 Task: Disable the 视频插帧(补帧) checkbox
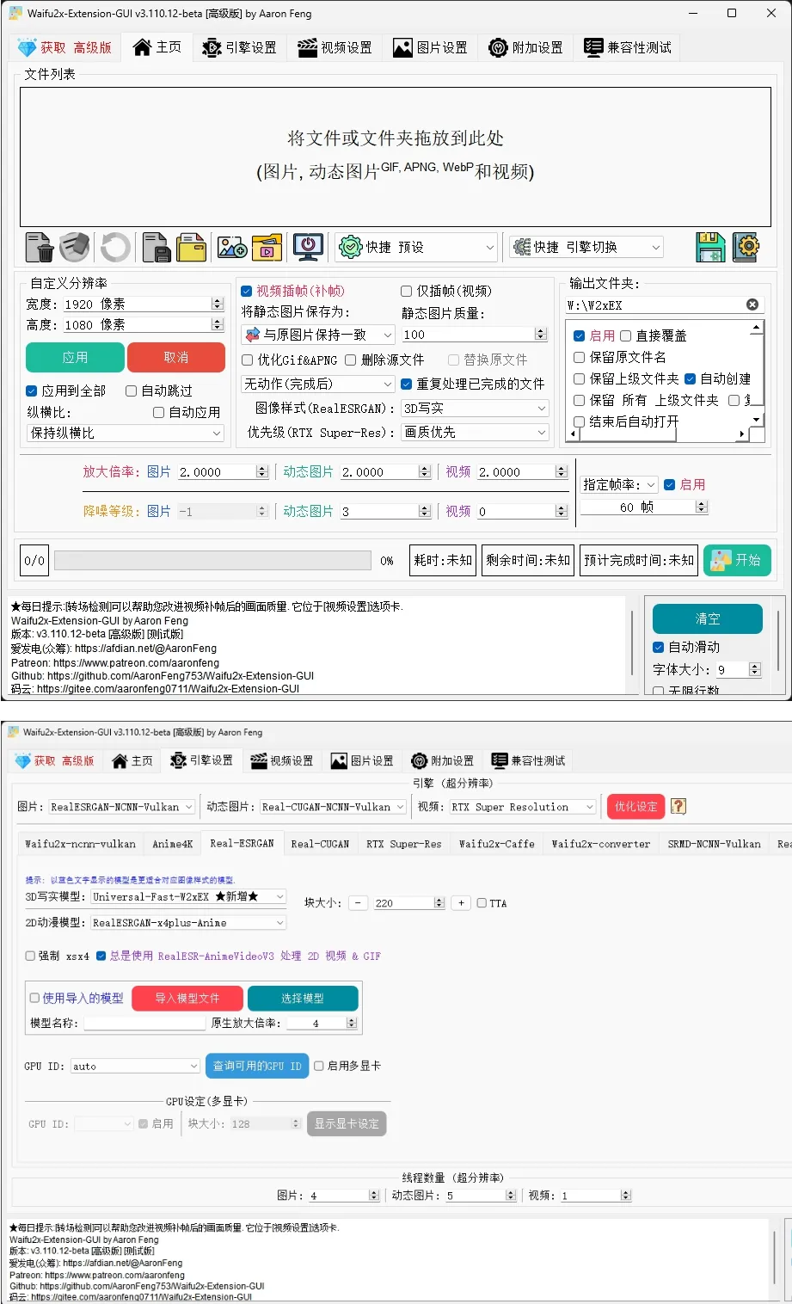point(247,291)
